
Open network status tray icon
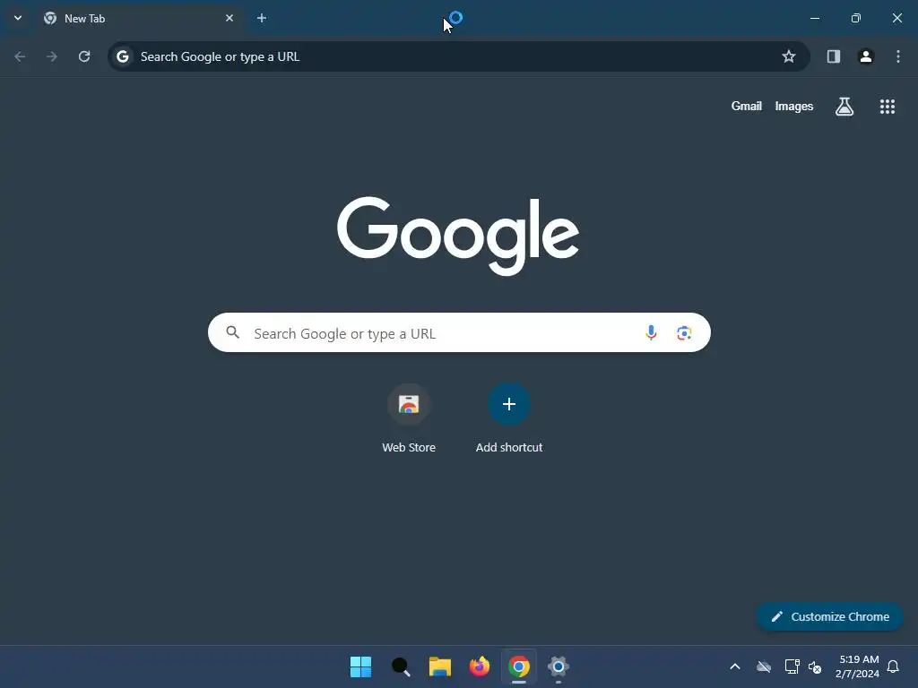click(x=792, y=666)
